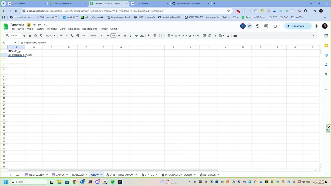The height and width of the screenshot is (186, 331).
Task: Increase font size with plus button
Action: pyautogui.click(x=119, y=36)
